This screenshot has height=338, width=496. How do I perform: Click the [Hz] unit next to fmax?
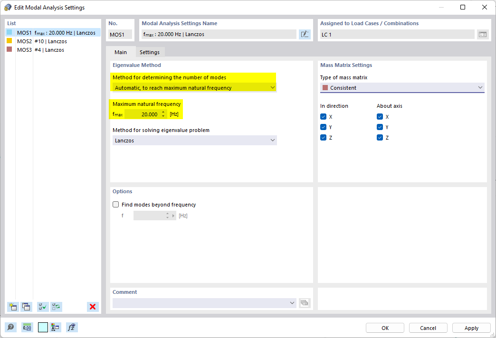(x=174, y=114)
